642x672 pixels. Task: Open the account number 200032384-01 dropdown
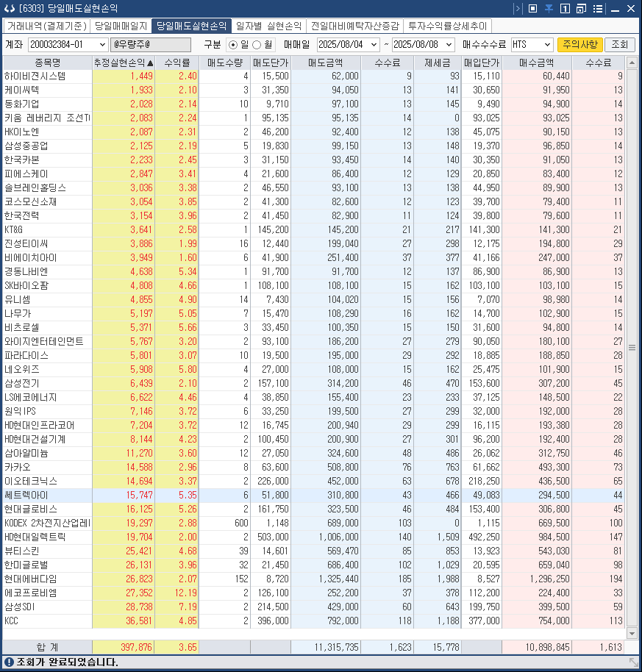pos(103,44)
